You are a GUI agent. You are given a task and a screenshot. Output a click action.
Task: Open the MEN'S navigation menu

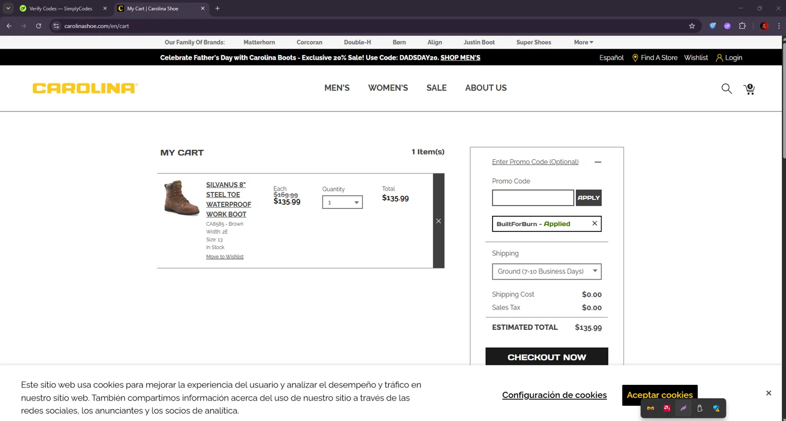(x=337, y=88)
